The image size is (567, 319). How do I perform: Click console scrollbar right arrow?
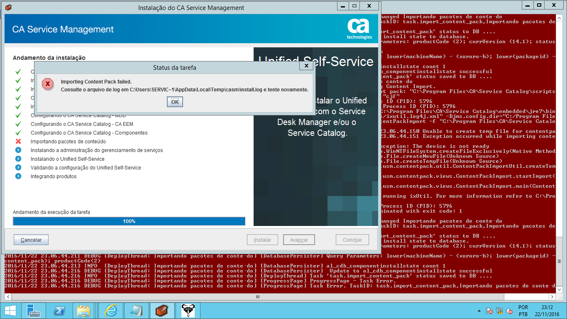pyautogui.click(x=552, y=297)
